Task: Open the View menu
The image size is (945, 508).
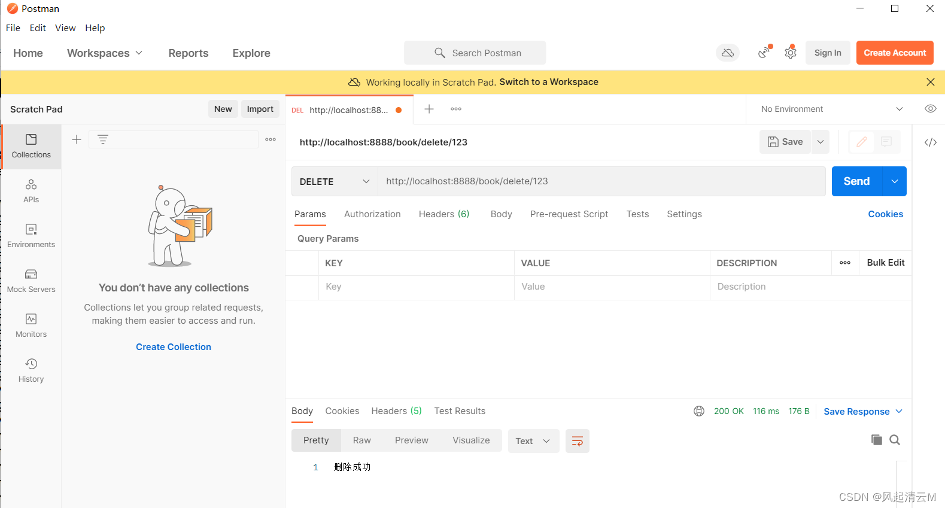Action: coord(65,28)
